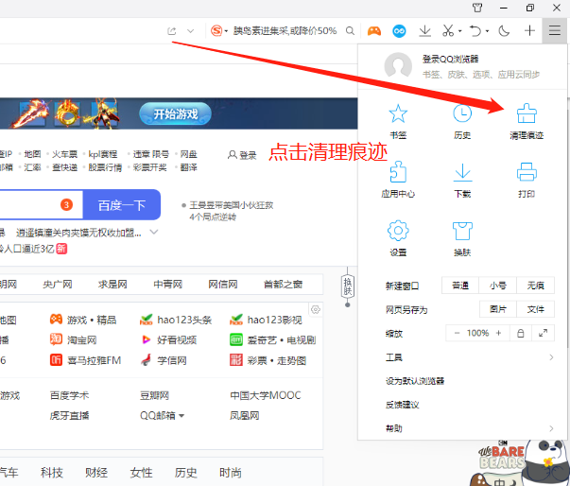Click the share page icon
The image size is (570, 486).
click(172, 31)
